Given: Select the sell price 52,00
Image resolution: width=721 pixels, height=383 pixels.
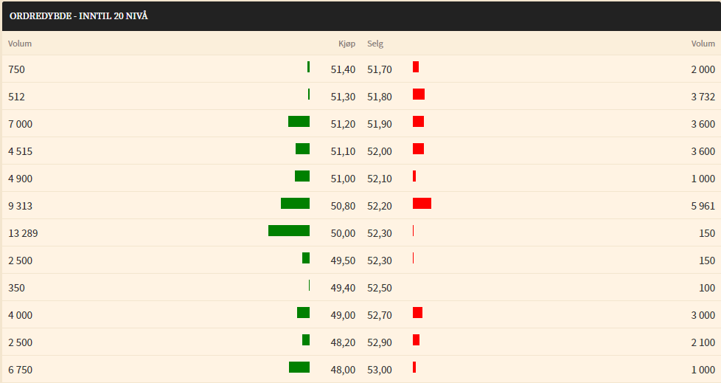Looking at the screenshot, I should (380, 151).
